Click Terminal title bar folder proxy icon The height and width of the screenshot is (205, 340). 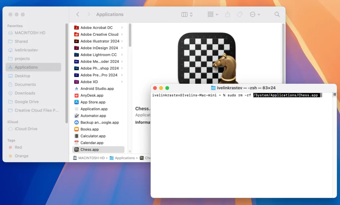click(x=213, y=88)
